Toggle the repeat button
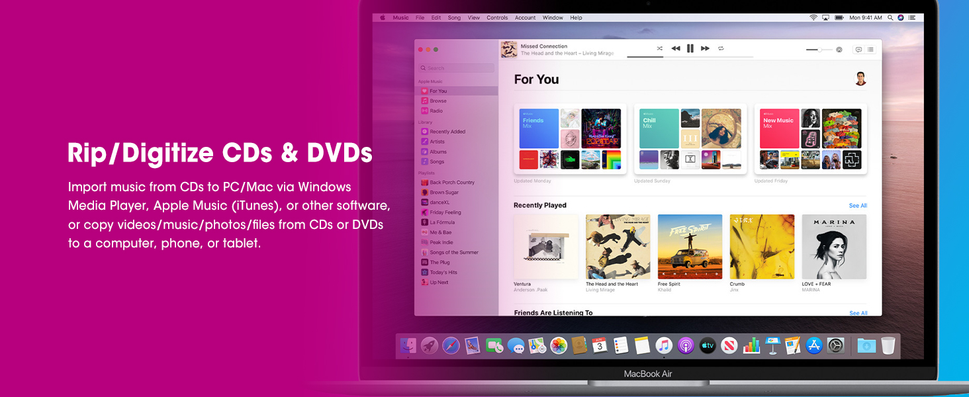The image size is (969, 397). click(721, 48)
